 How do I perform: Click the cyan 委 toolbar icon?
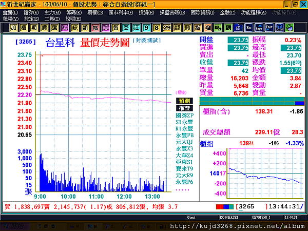(126, 28)
